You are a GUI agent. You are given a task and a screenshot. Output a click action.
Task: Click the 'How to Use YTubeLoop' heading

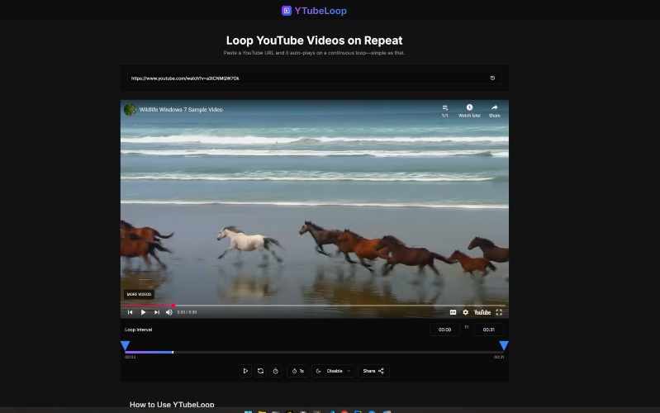coord(172,404)
